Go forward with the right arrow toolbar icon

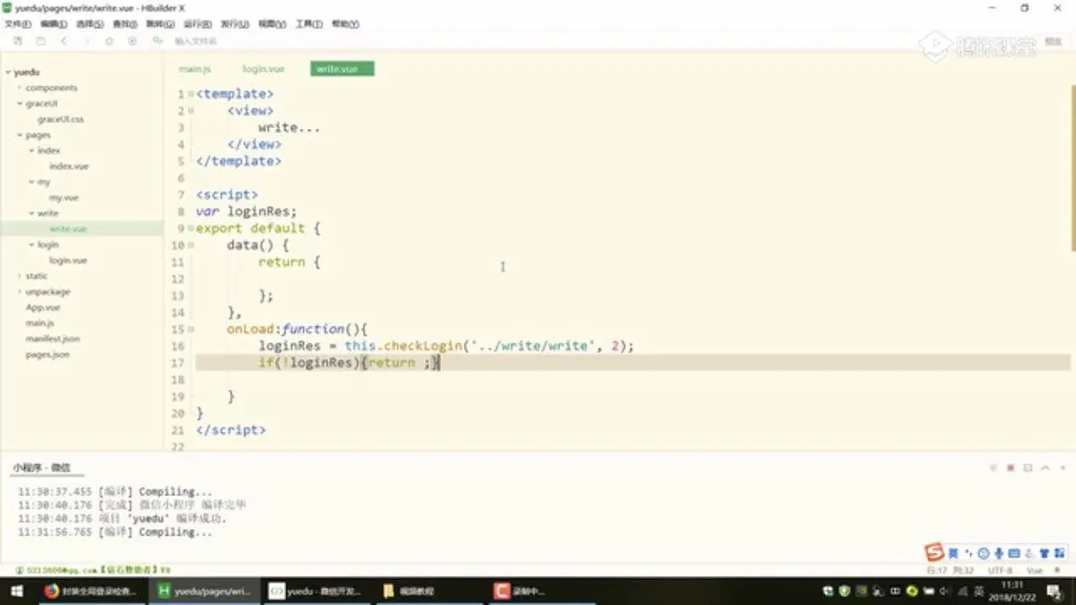click(86, 40)
